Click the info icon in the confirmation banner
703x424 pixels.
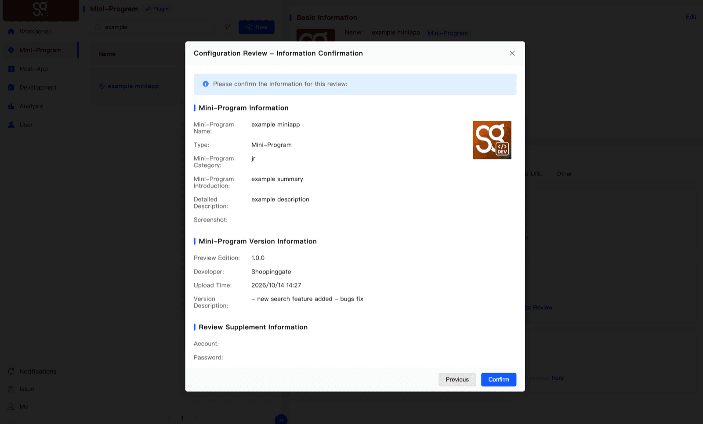tap(205, 84)
